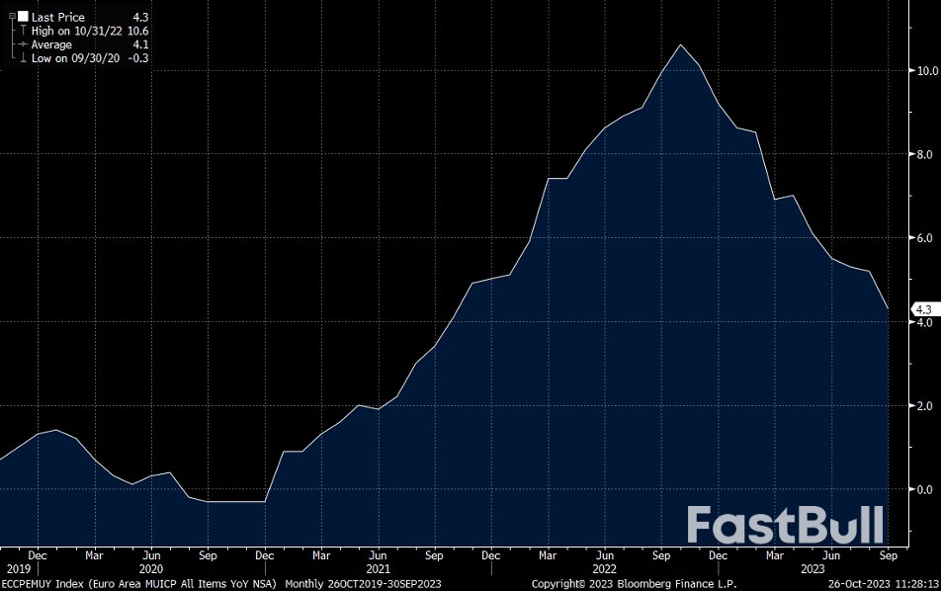Screen dimensions: 941x591
Task: Select the Average legend entry
Action: pyautogui.click(x=51, y=44)
